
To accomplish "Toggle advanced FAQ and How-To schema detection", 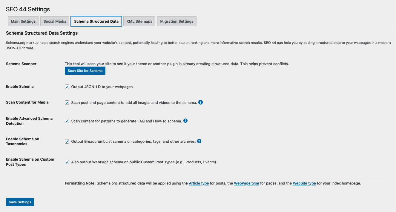I will [x=67, y=121].
